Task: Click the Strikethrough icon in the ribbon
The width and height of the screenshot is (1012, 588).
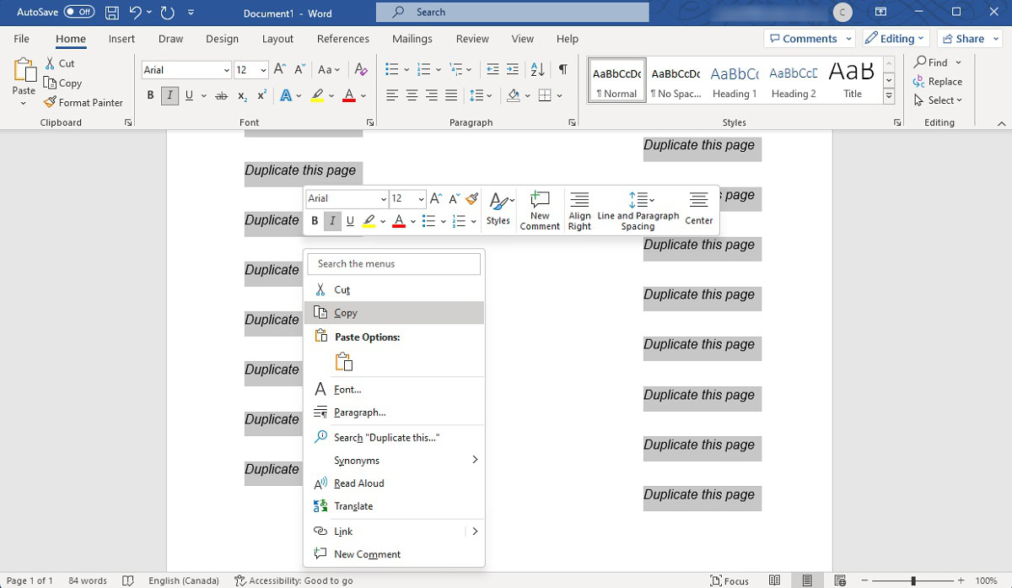Action: click(221, 96)
